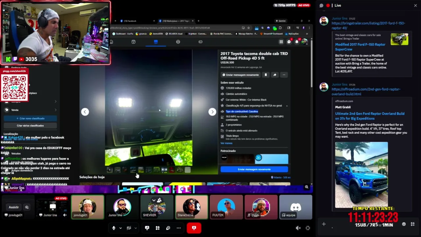Open the MyEasyGov bookmark
This screenshot has height=237, width=421.
[x=292, y=34]
